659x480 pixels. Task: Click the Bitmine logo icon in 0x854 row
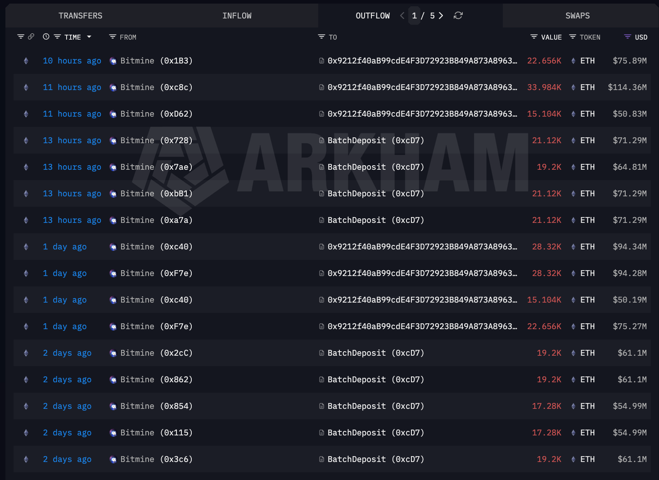pos(113,406)
